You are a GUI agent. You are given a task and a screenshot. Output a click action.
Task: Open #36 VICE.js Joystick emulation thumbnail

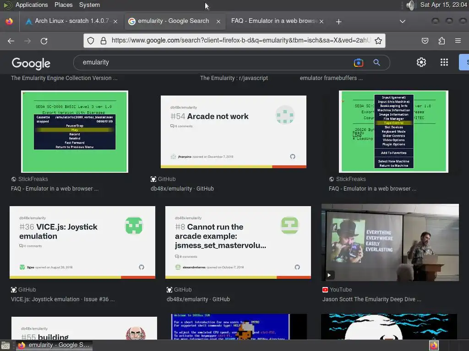(82, 242)
